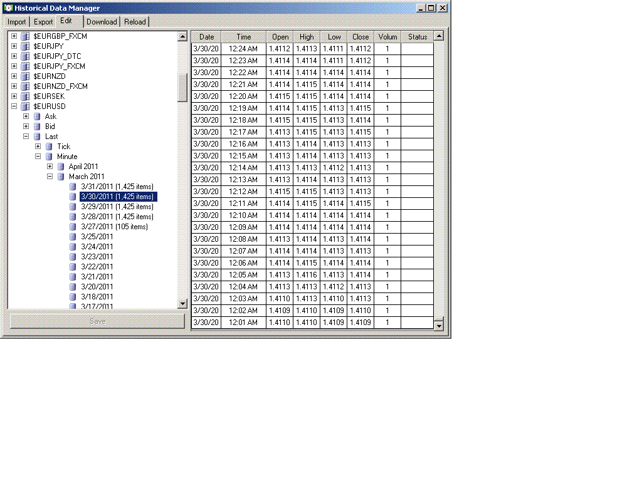Collapse the $EURUSD tree node
The height and width of the screenshot is (481, 642).
pos(14,106)
